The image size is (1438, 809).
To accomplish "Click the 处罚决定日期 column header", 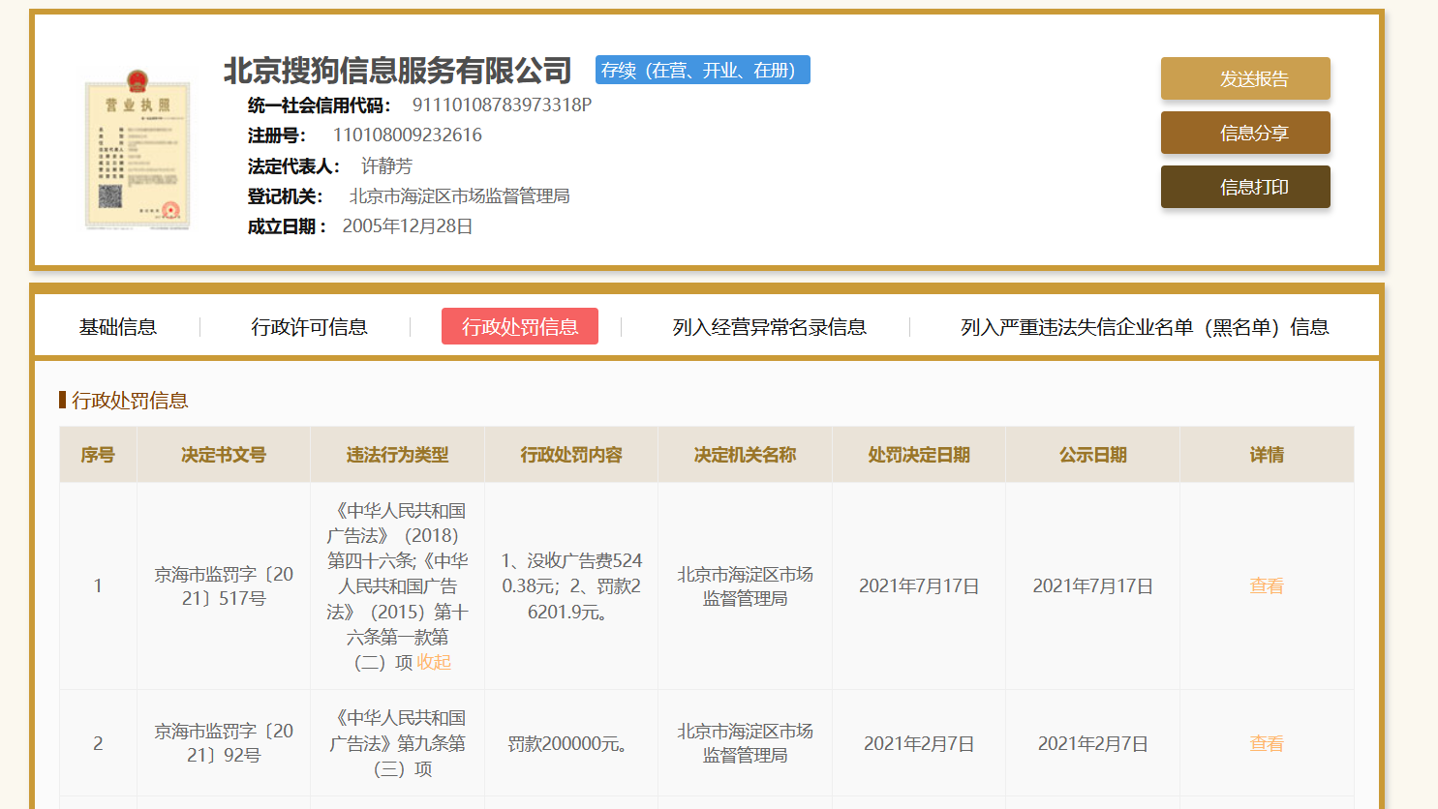I will (x=919, y=455).
